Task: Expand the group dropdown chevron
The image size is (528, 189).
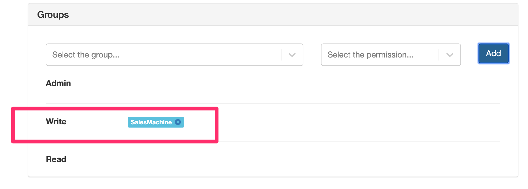Action: pyautogui.click(x=292, y=55)
